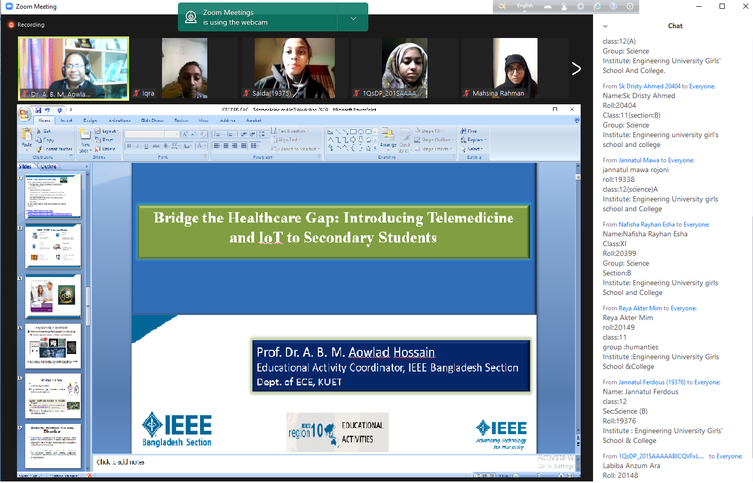This screenshot has width=753, height=483.
Task: Cut selection in Clipboard group
Action: point(43,131)
